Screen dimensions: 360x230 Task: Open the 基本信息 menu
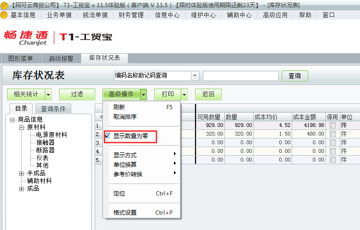click(23, 15)
